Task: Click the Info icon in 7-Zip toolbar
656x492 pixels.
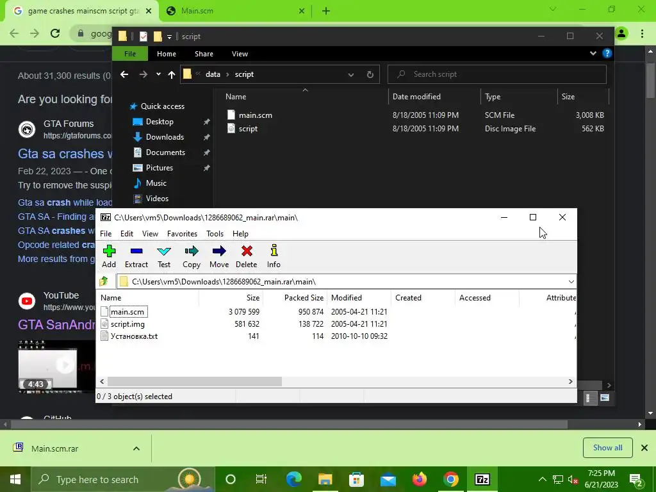Action: point(274,256)
